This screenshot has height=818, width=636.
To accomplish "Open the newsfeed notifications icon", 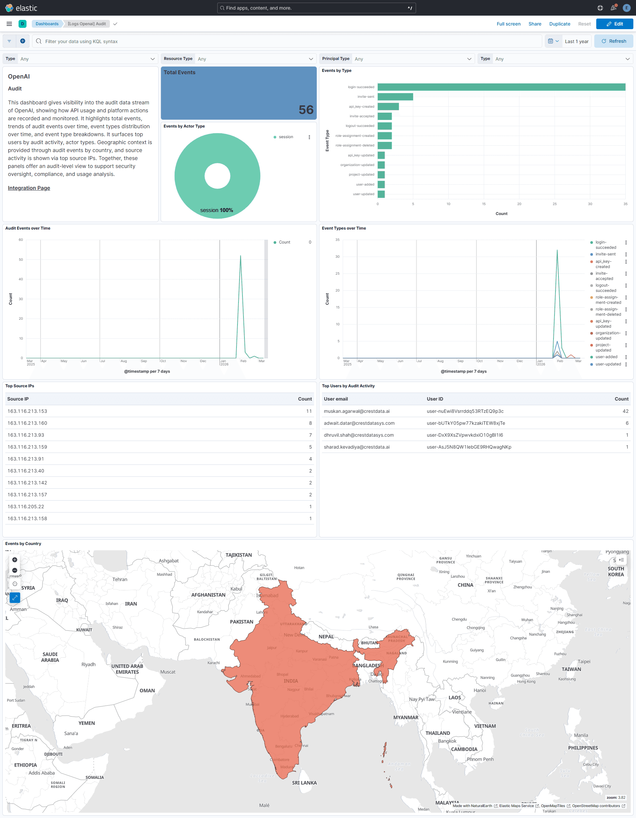I will 613,8.
